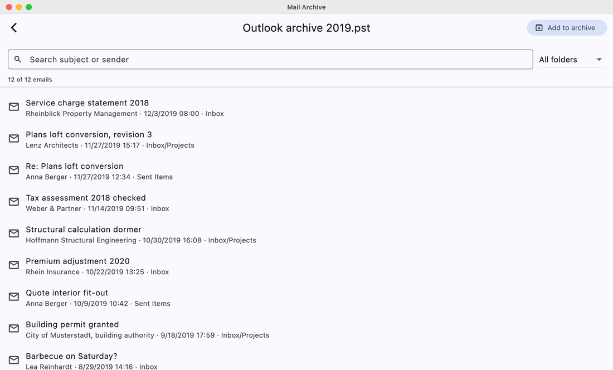The height and width of the screenshot is (370, 613).
Task: Open Plans loft conversion, revision 3 email
Action: point(306,139)
